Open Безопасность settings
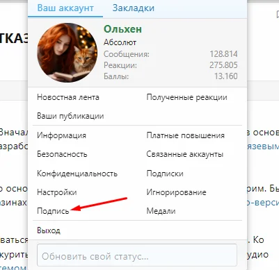This screenshot has height=270, width=279. (62, 154)
